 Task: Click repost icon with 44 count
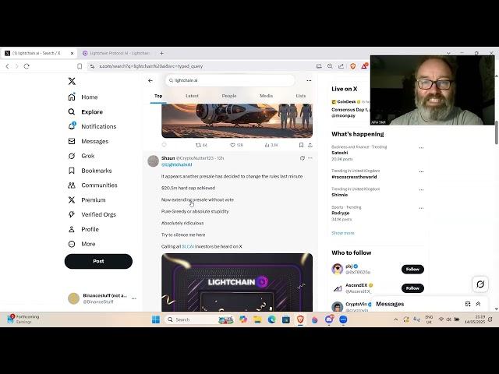click(x=201, y=145)
